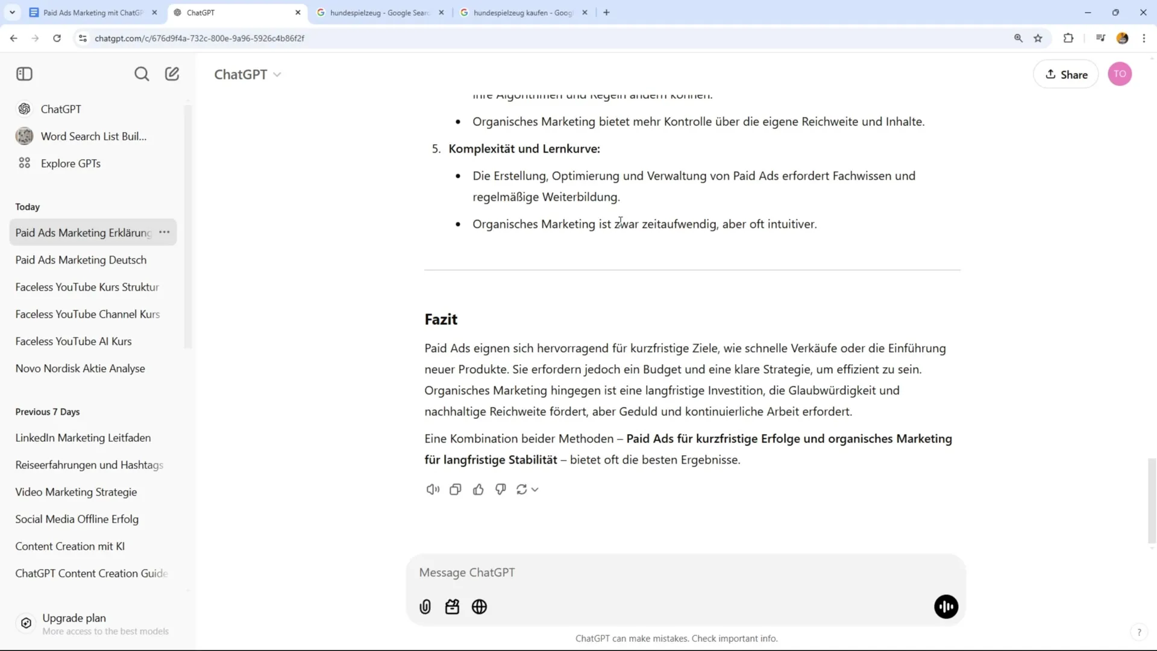Screen dimensions: 1157x651
Task: Switch to the hundespielzeug kaufen Google tab
Action: click(x=523, y=12)
